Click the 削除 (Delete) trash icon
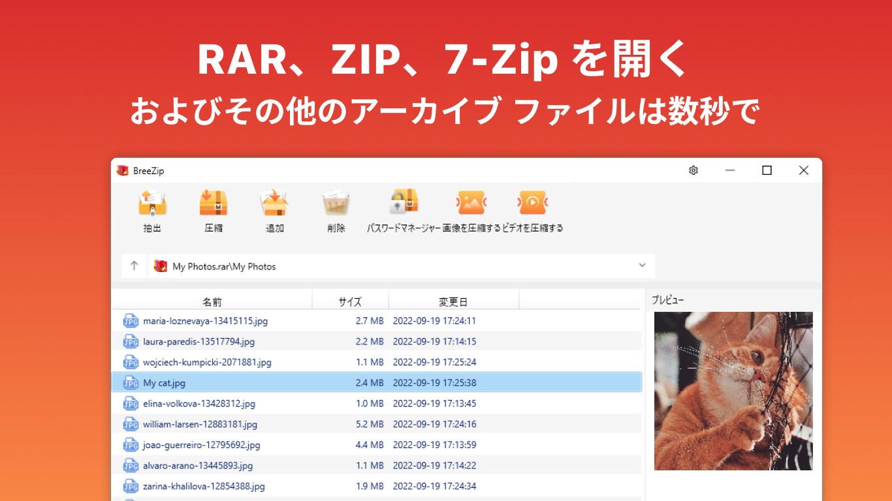The height and width of the screenshot is (501, 892). pos(336,203)
